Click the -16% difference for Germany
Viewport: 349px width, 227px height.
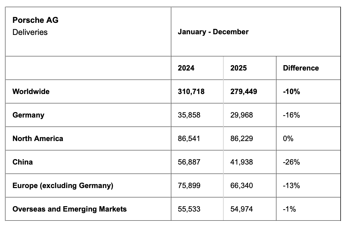coord(291,115)
